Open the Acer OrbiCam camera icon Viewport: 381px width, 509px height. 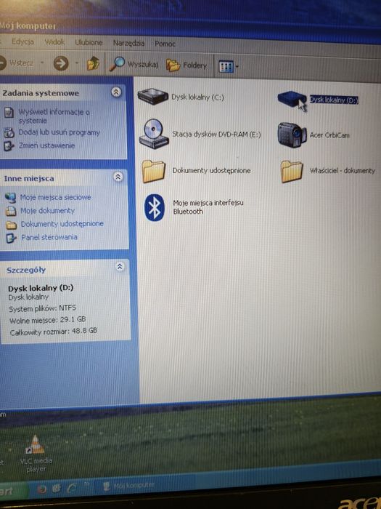coord(292,135)
